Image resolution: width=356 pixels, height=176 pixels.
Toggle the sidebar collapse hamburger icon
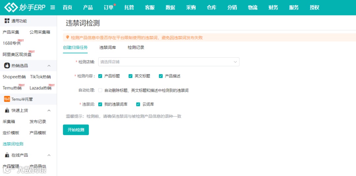point(53,8)
